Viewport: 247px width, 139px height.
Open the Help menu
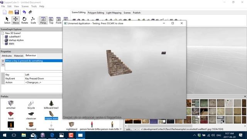[42, 6]
